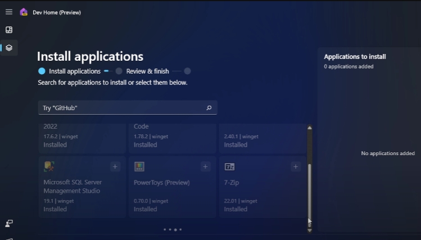
Task: Click the 19.1 | winget version text
Action: [x=58, y=201]
